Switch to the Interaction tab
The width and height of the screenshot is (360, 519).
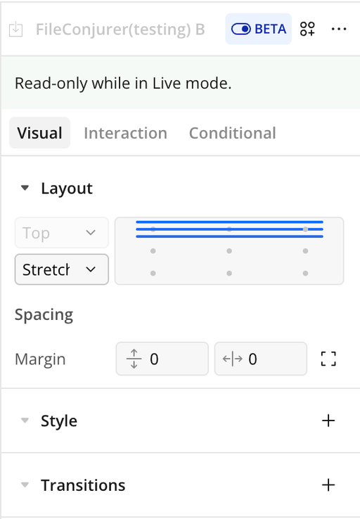point(125,133)
